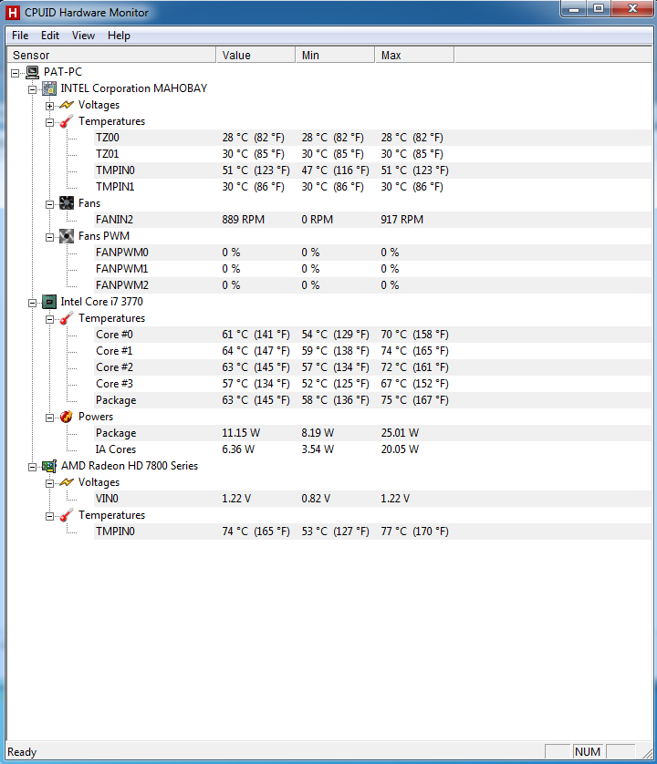The height and width of the screenshot is (764, 657).
Task: Click the Voltages lightning icon under MAHOBAY
Action: (x=67, y=105)
